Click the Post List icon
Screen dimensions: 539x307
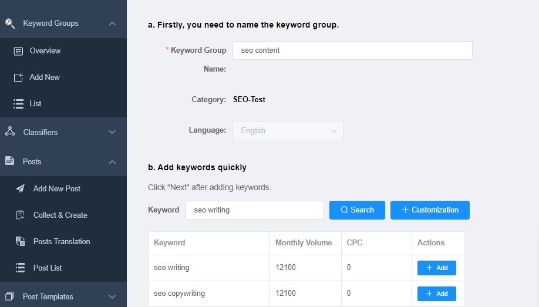(x=21, y=268)
